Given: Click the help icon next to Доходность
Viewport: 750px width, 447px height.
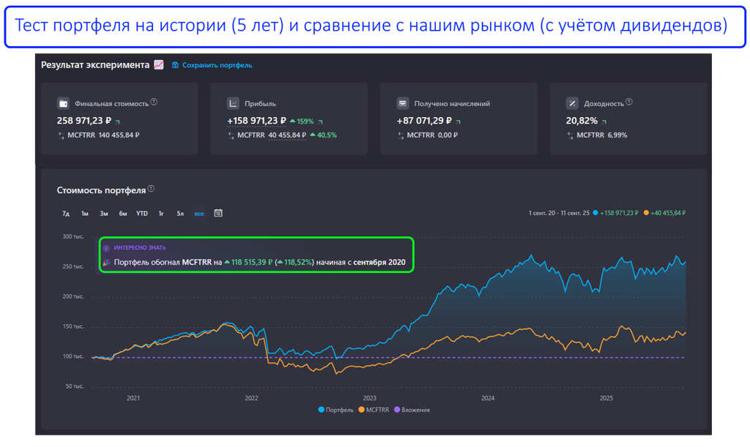Looking at the screenshot, I should [x=629, y=102].
